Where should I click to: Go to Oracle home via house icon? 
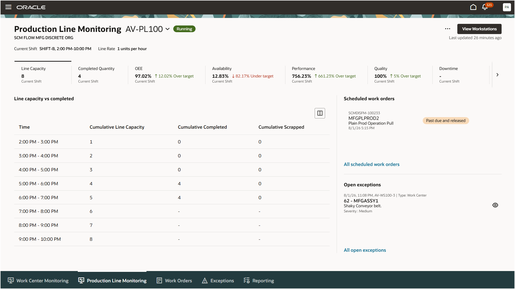coord(473,7)
